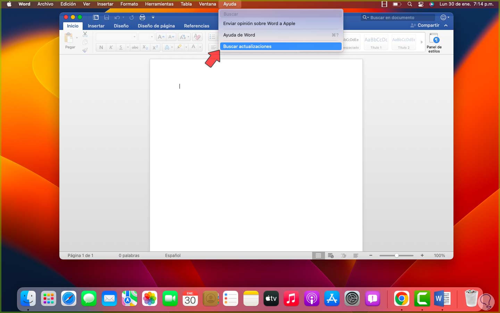Screen dimensions: 500x313
Task: Click the Compartir button
Action: pos(425,25)
